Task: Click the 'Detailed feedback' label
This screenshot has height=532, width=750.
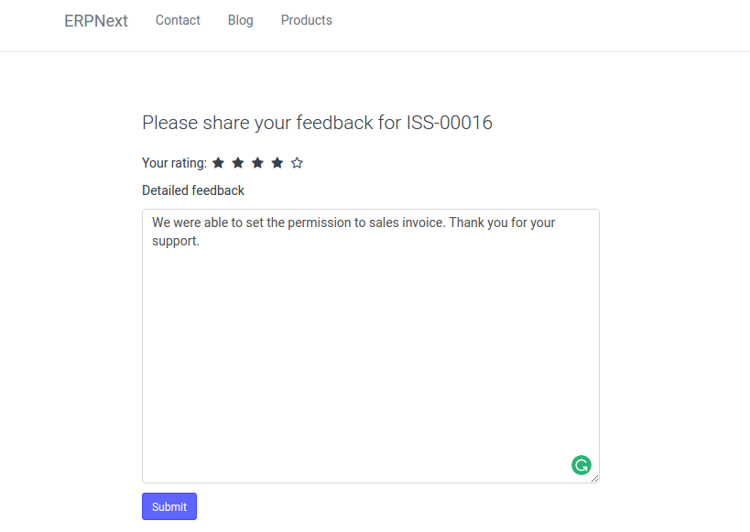Action: (x=193, y=190)
